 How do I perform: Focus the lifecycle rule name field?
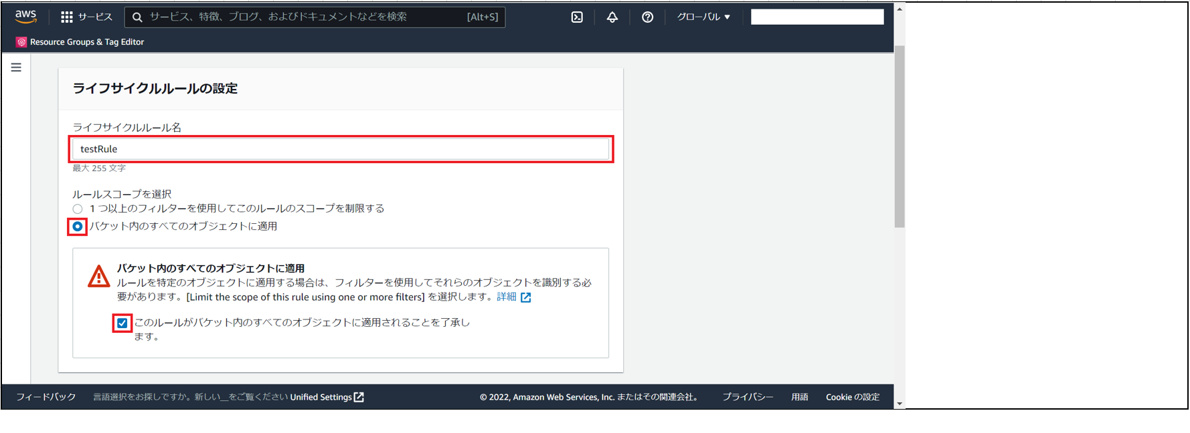tap(341, 149)
